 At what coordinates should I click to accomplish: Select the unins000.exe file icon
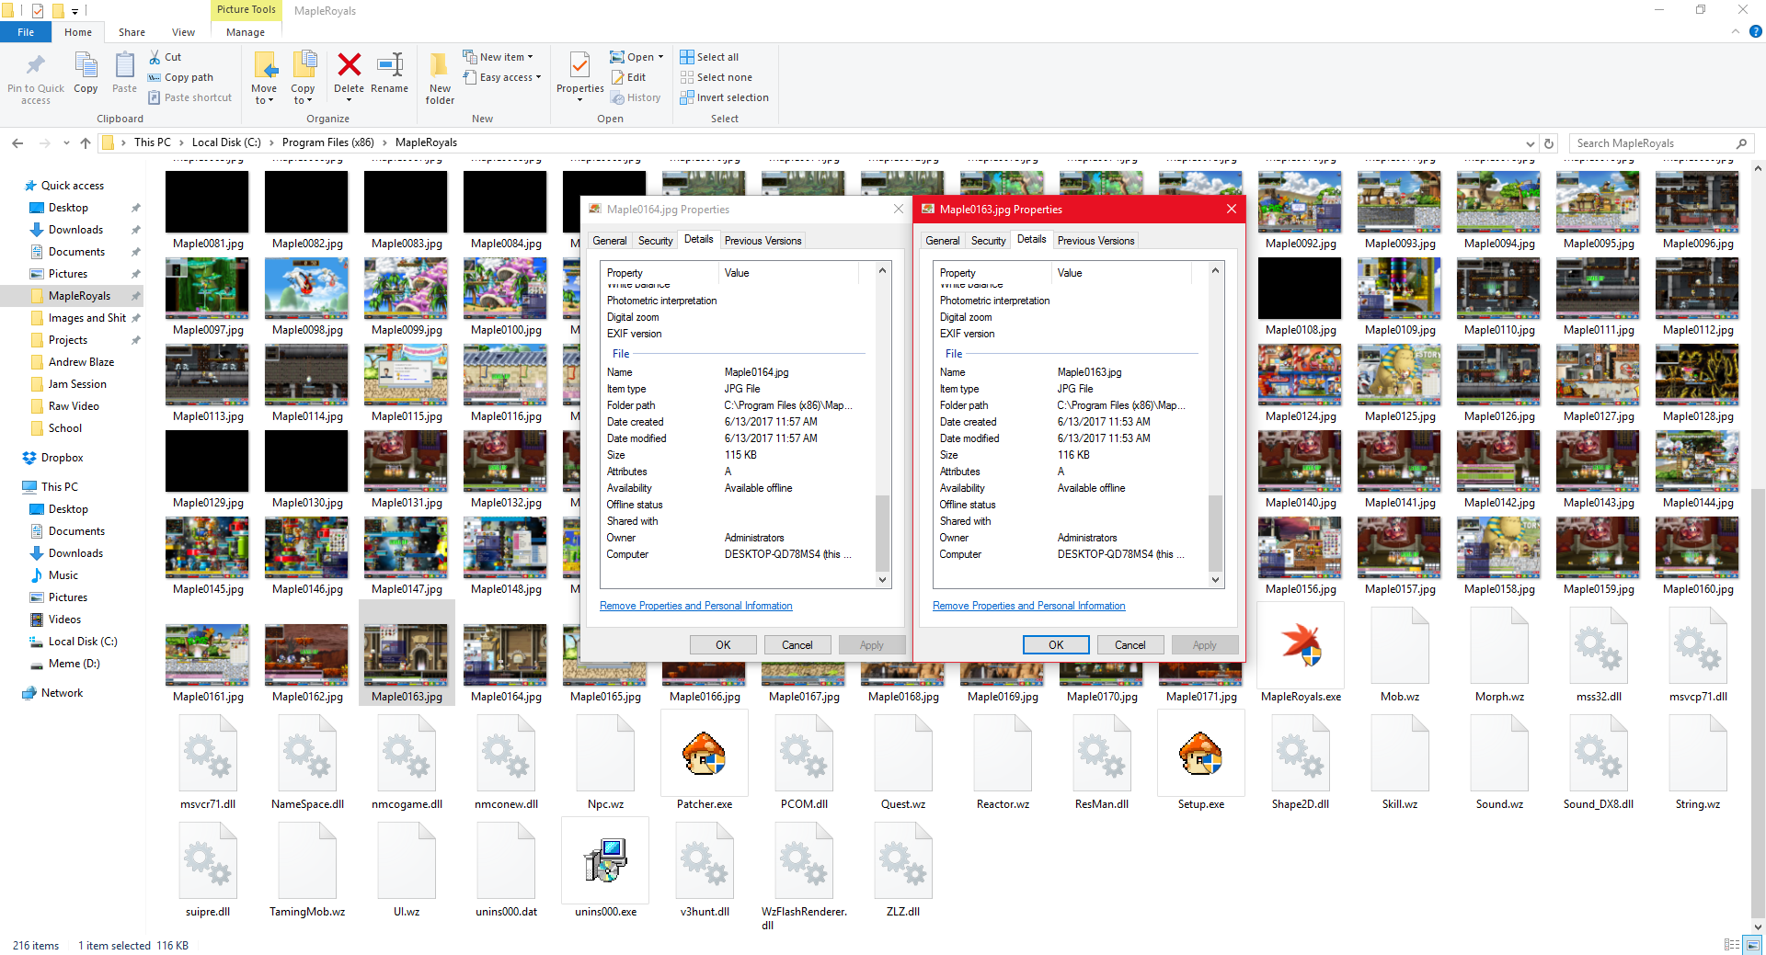pyautogui.click(x=605, y=860)
